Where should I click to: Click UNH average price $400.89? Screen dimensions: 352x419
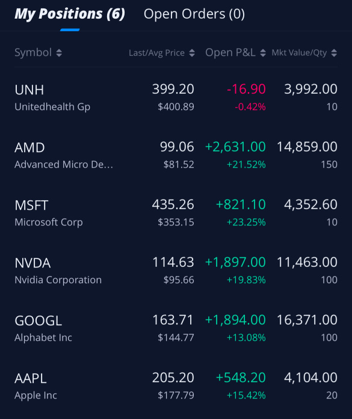(176, 107)
